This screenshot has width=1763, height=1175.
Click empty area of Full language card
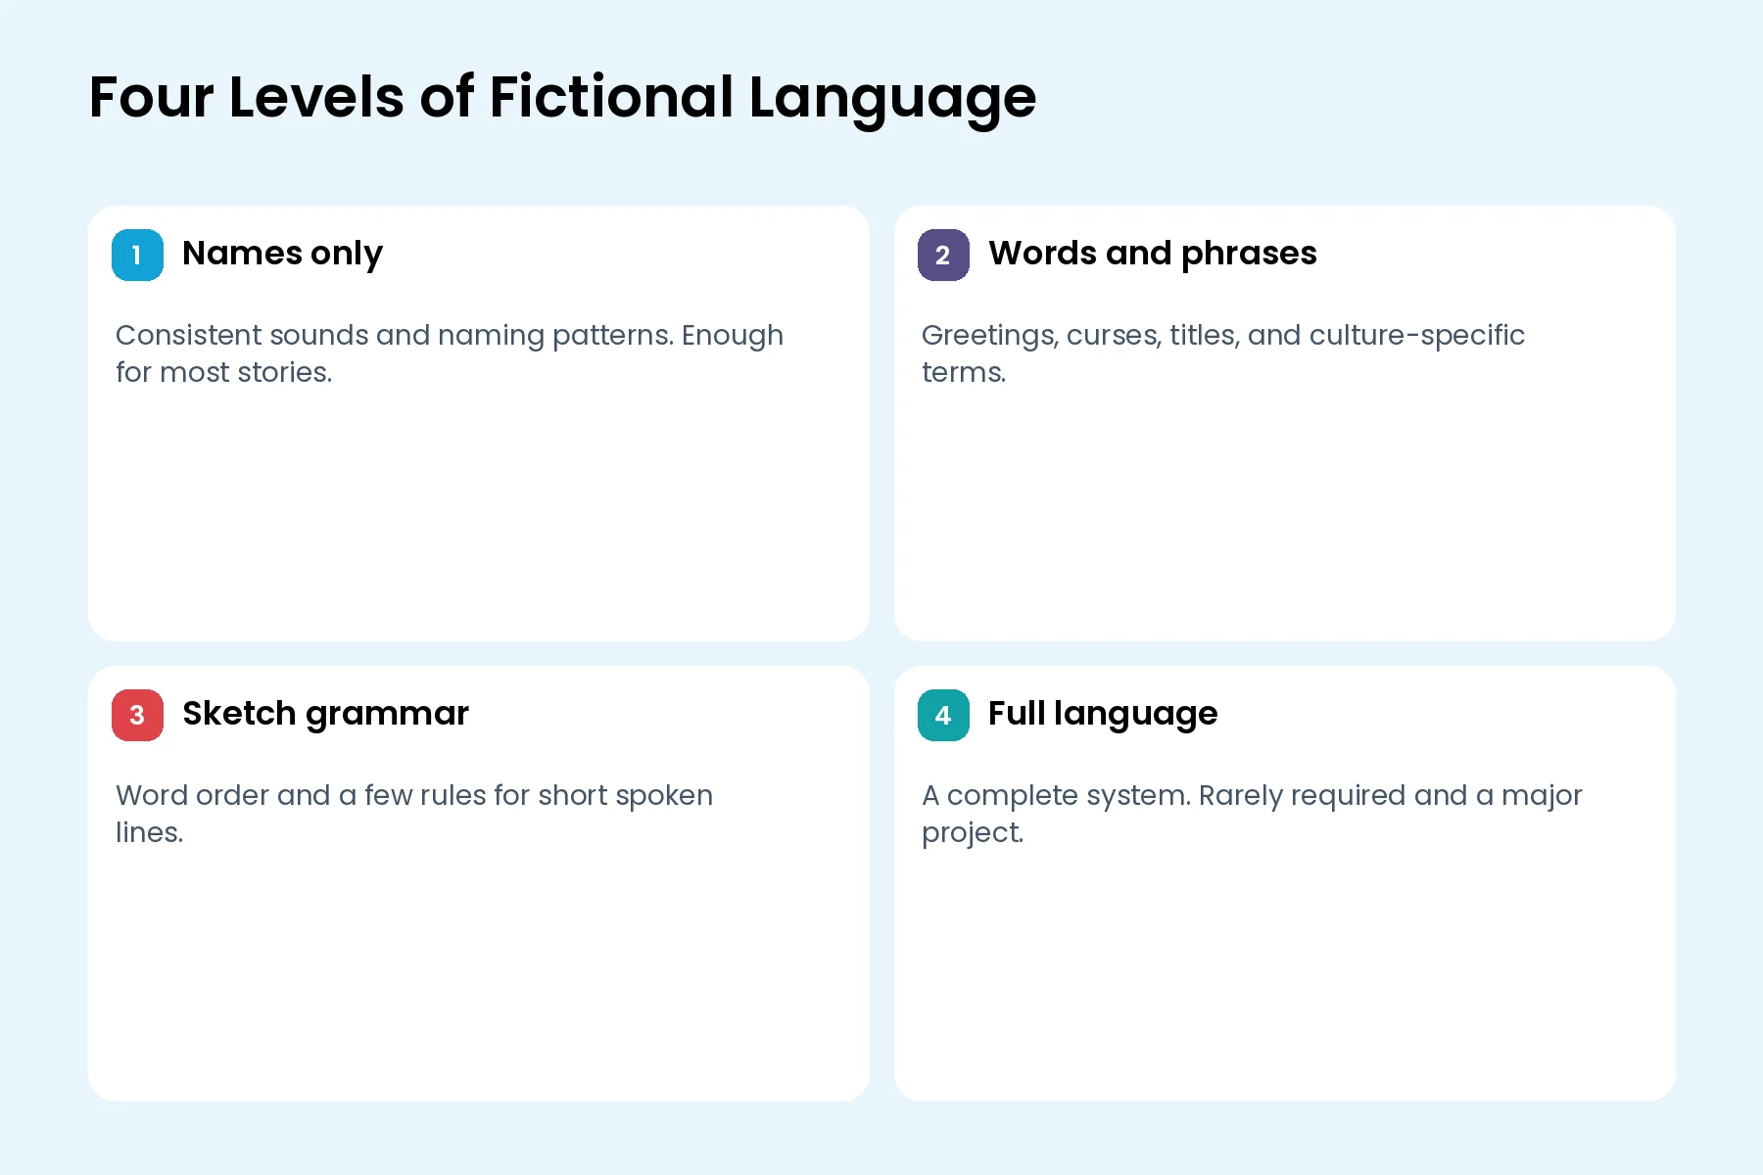(x=1284, y=979)
